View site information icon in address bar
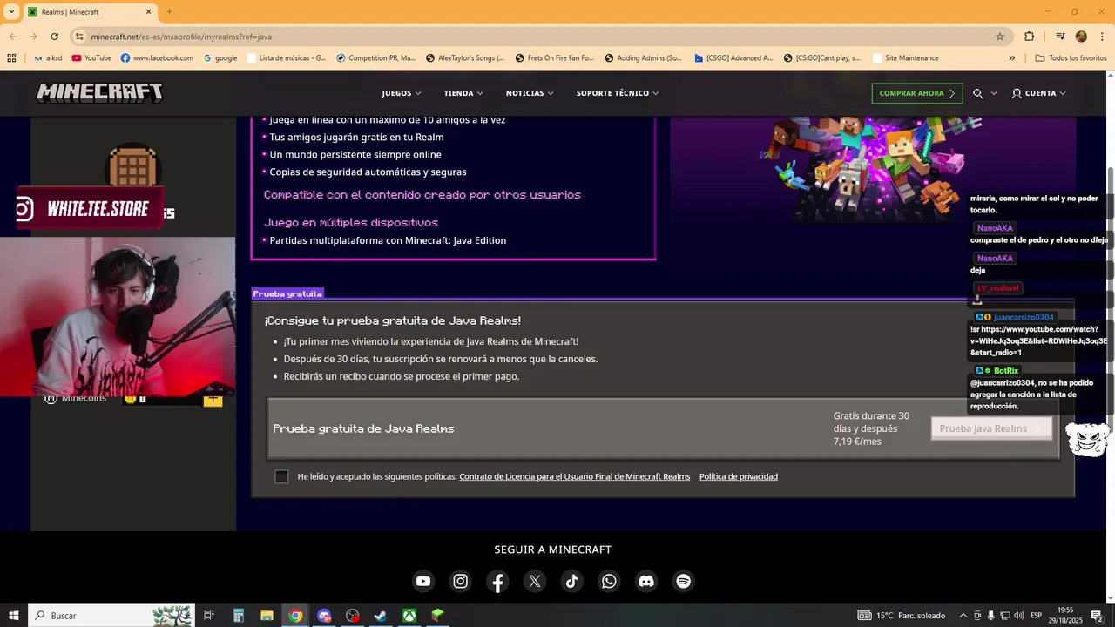Screen dimensions: 1115x627 pyautogui.click(x=79, y=37)
